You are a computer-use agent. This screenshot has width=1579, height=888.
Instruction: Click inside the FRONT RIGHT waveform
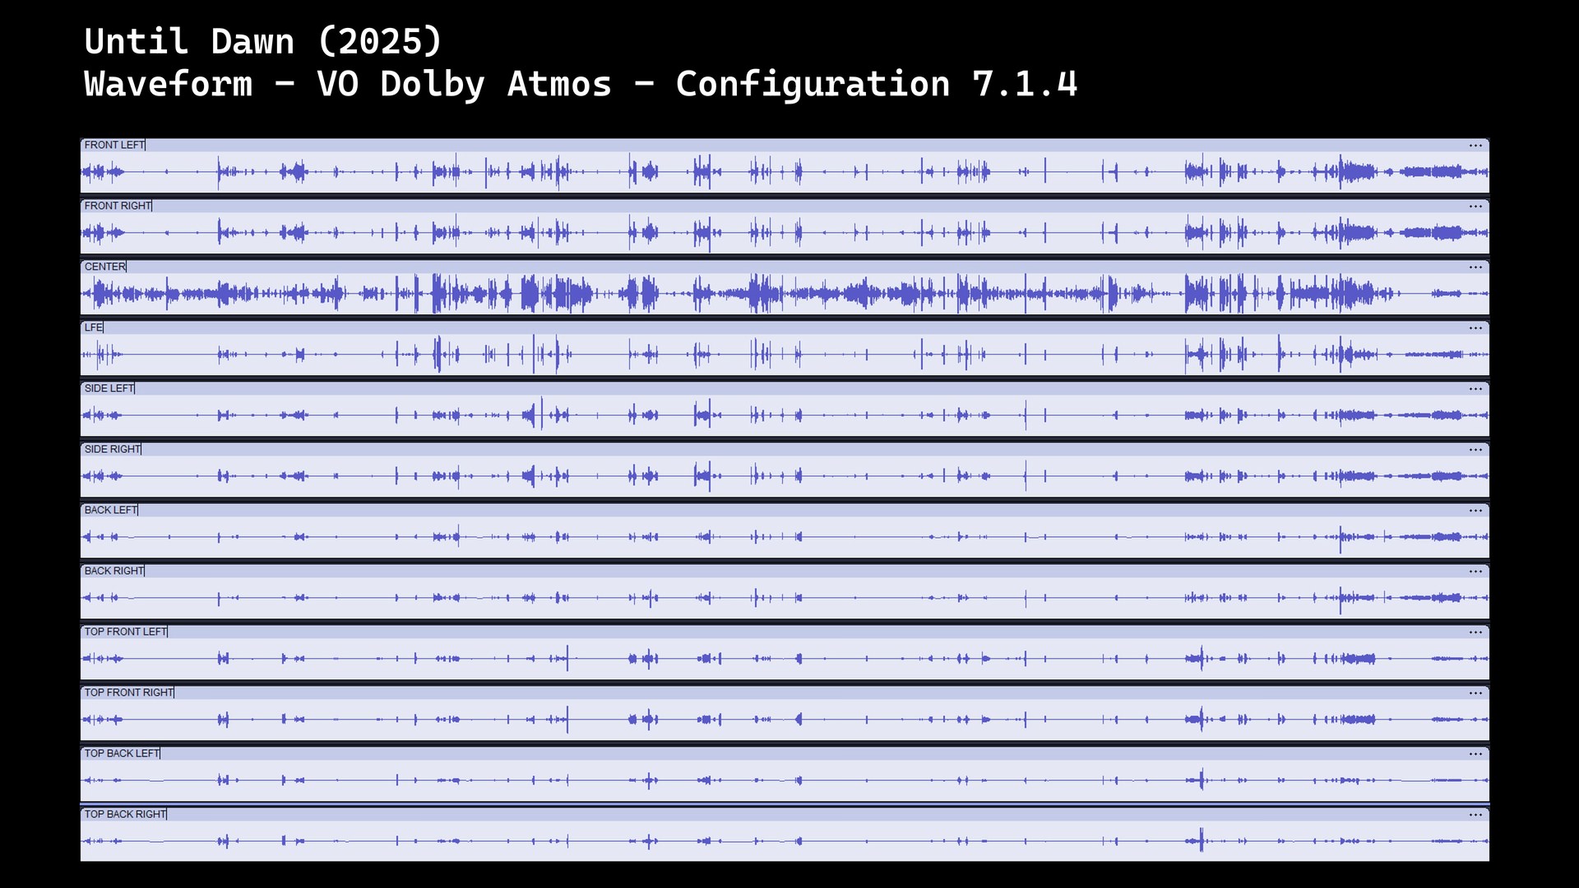point(785,233)
